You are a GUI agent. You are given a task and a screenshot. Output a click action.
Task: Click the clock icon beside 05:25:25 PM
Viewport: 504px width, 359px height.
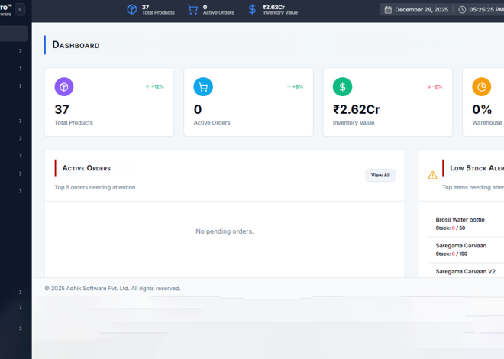coord(462,10)
